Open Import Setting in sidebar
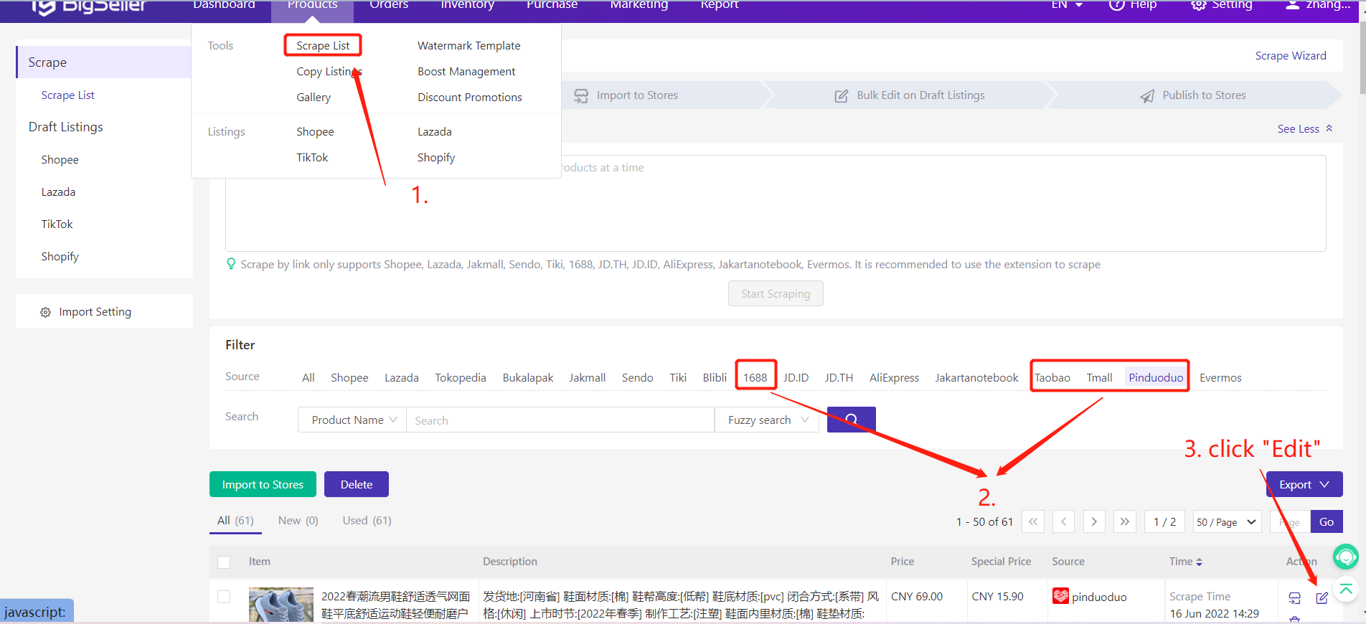Image resolution: width=1366 pixels, height=624 pixels. click(95, 312)
